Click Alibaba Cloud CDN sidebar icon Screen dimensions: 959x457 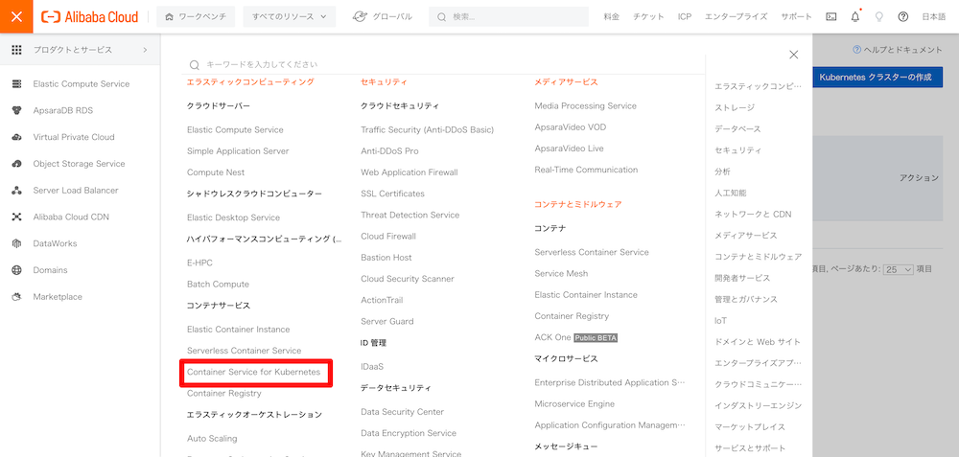click(x=16, y=217)
